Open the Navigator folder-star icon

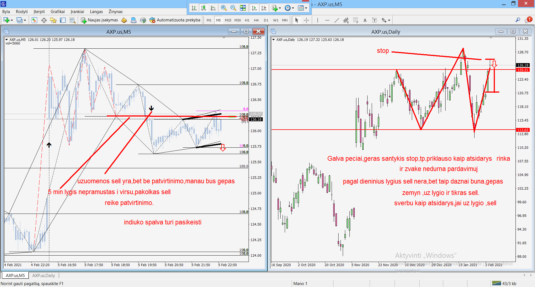tap(53, 20)
